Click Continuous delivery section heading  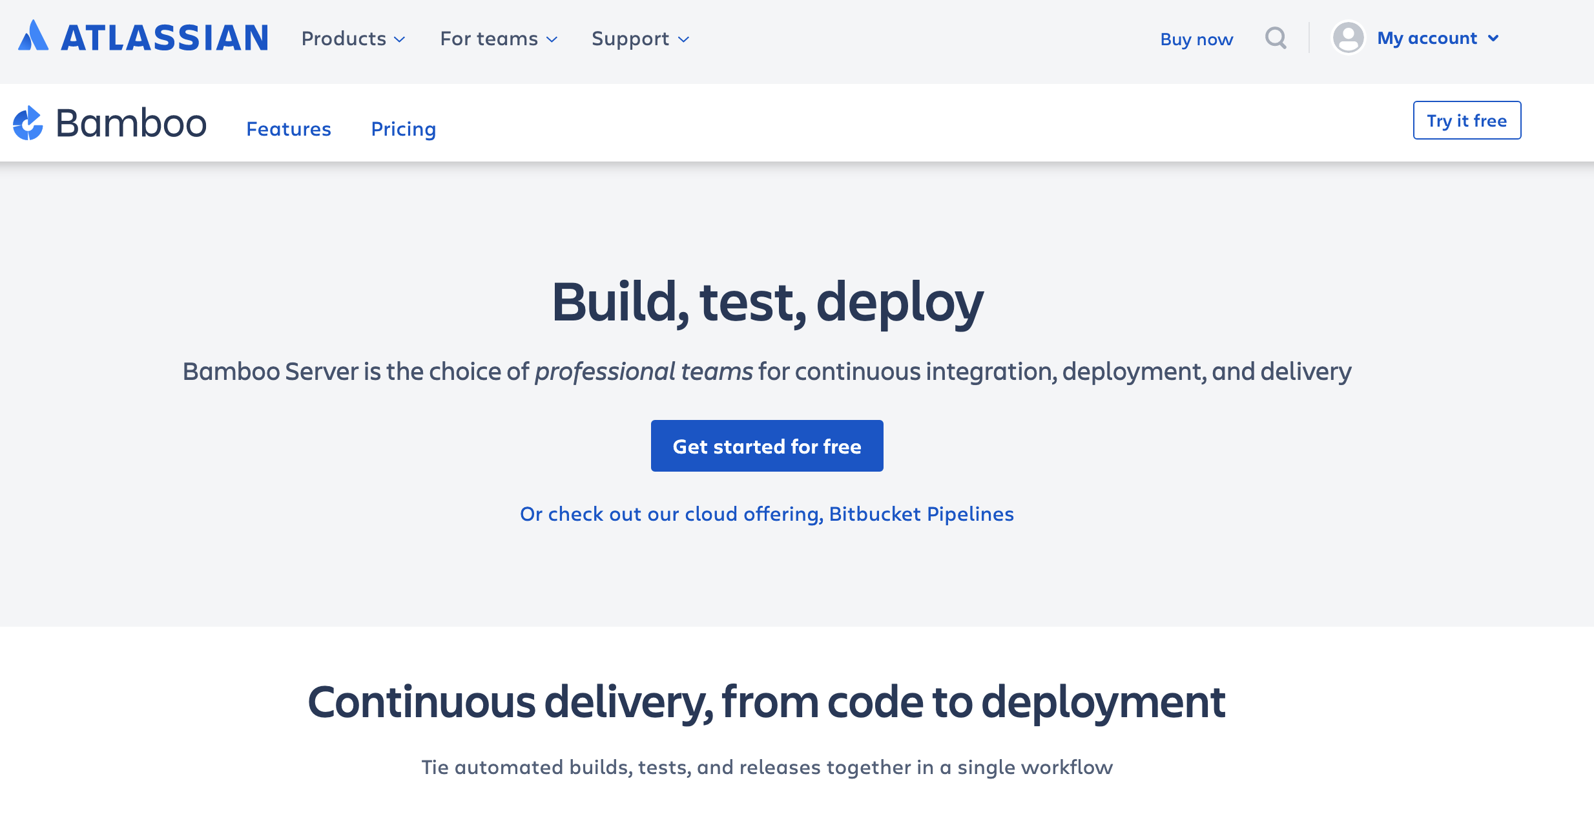[767, 702]
